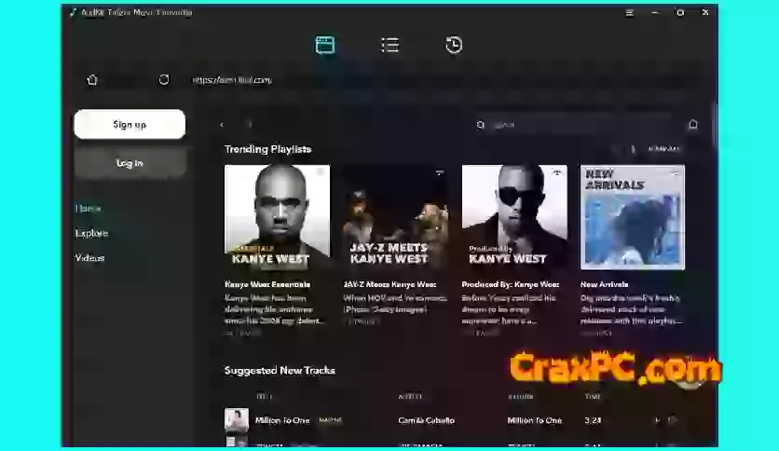Viewport: 779px width, 451px height.
Task: Open Videos in the sidebar
Action: coord(90,258)
